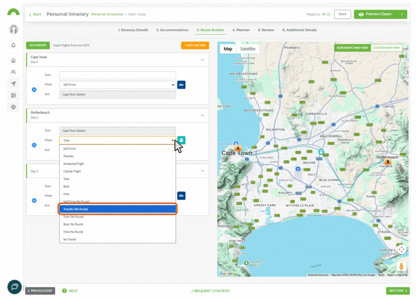Choose Transfer (No Route) option
Image resolution: width=416 pixels, height=299 pixels.
coord(118,209)
